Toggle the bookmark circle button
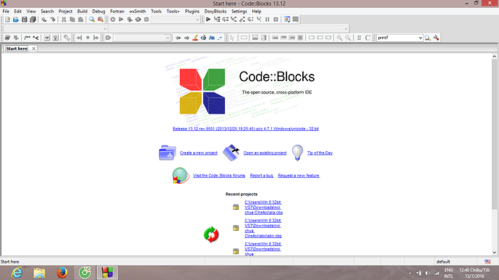 [88, 38]
